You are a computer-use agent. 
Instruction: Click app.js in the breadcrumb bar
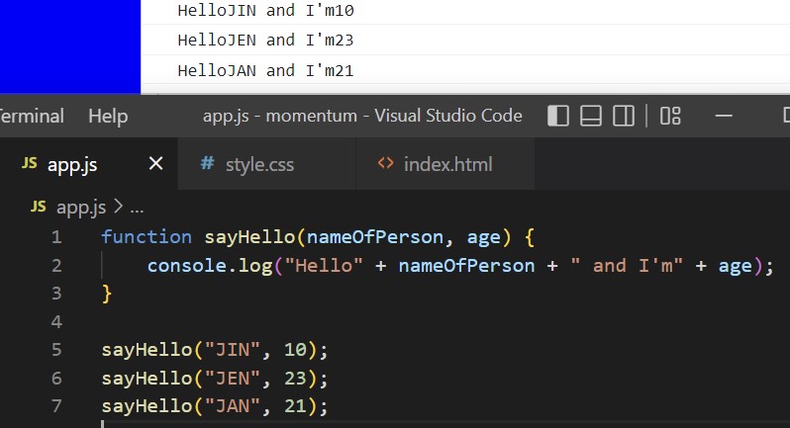point(81,208)
